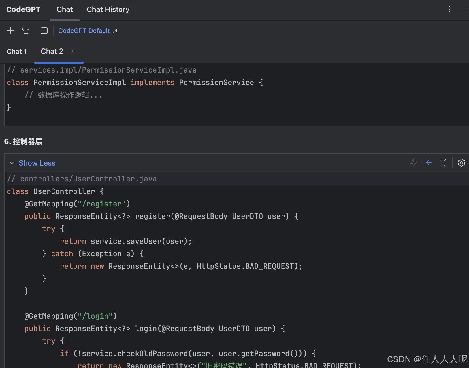Click the @GetMapping("/register") annotation line
Screen dimensions: 469x368
click(x=77, y=204)
